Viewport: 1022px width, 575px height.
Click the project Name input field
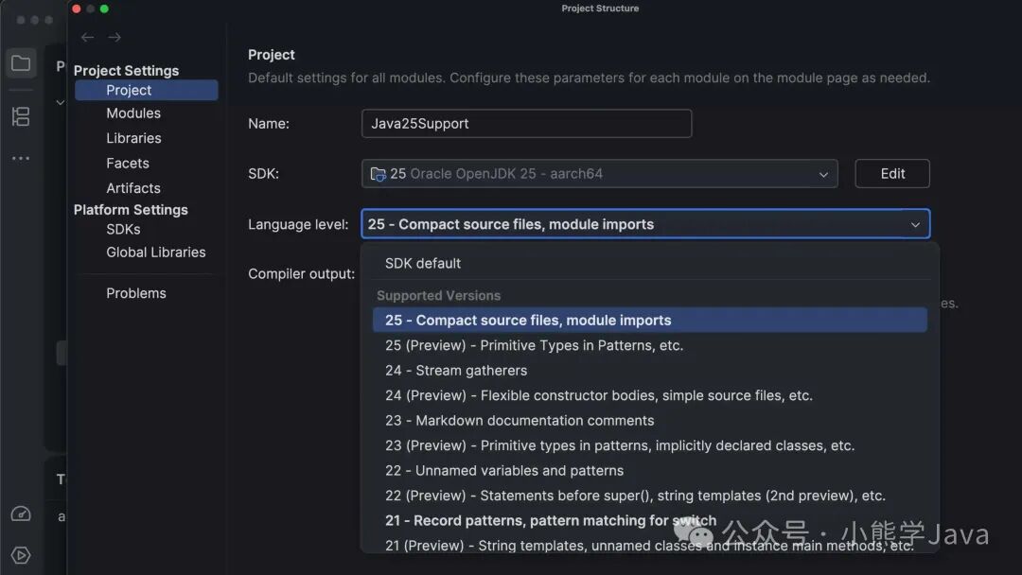pyautogui.click(x=526, y=124)
